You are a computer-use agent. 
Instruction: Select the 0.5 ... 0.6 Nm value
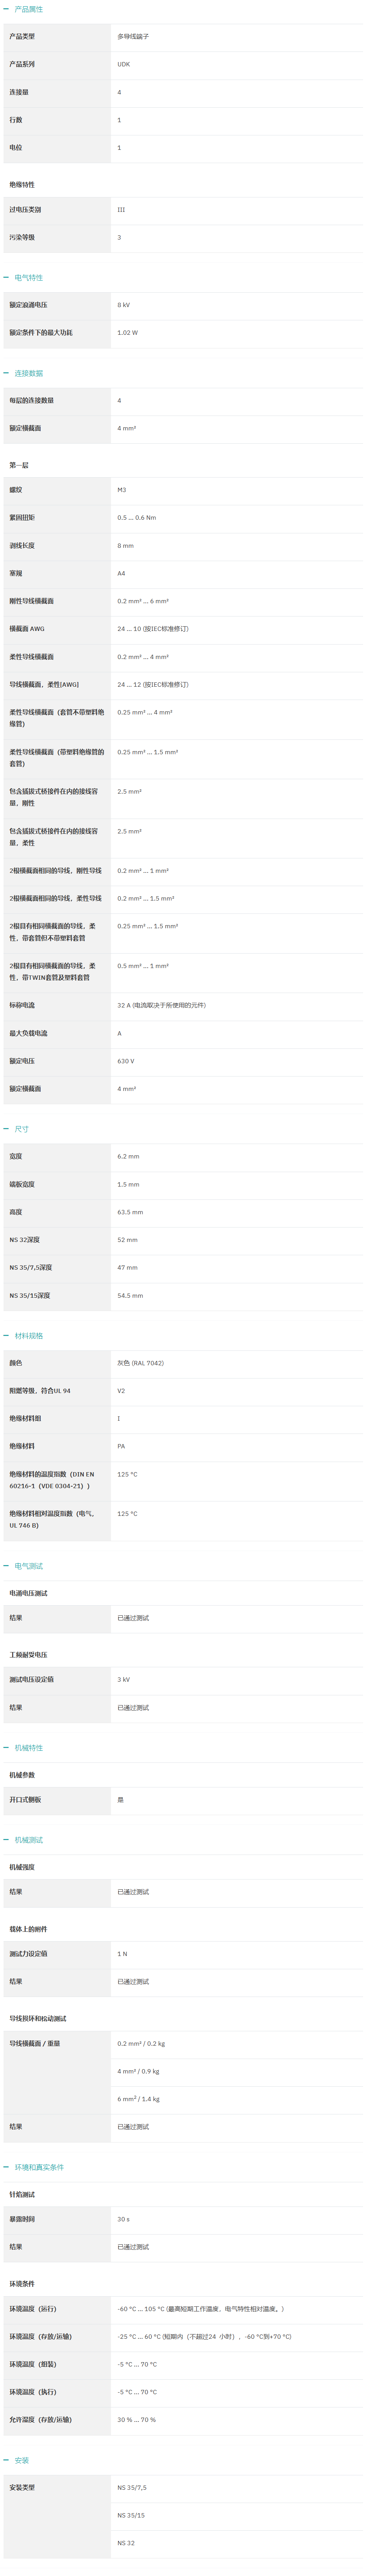(137, 518)
